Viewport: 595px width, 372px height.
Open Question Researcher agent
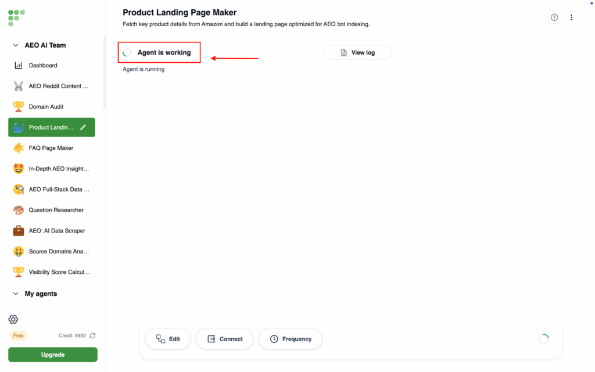[56, 210]
